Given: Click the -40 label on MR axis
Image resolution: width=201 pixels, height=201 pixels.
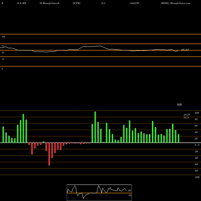Looking at the screenshot, I should click(196, 158).
